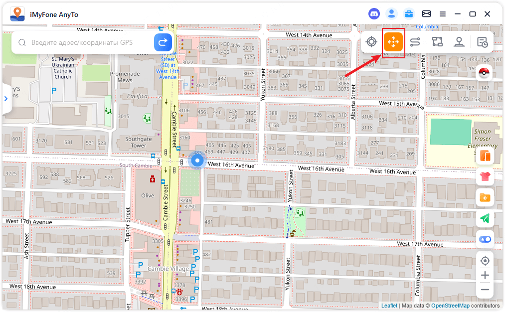
Task: Select the Multi-spot route mode icon
Action: pyautogui.click(x=437, y=42)
